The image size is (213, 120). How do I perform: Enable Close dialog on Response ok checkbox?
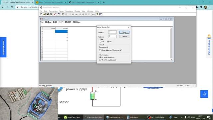tap(100, 50)
